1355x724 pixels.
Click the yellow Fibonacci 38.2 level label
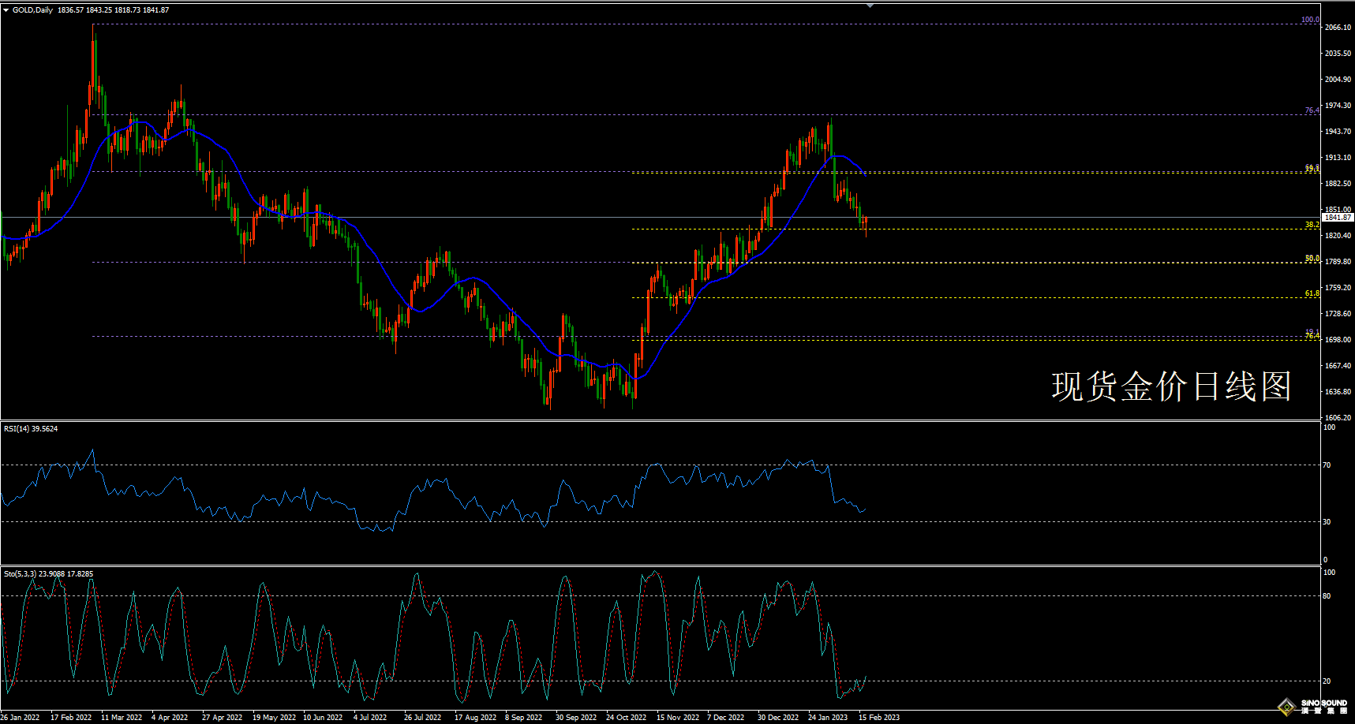pos(1312,225)
